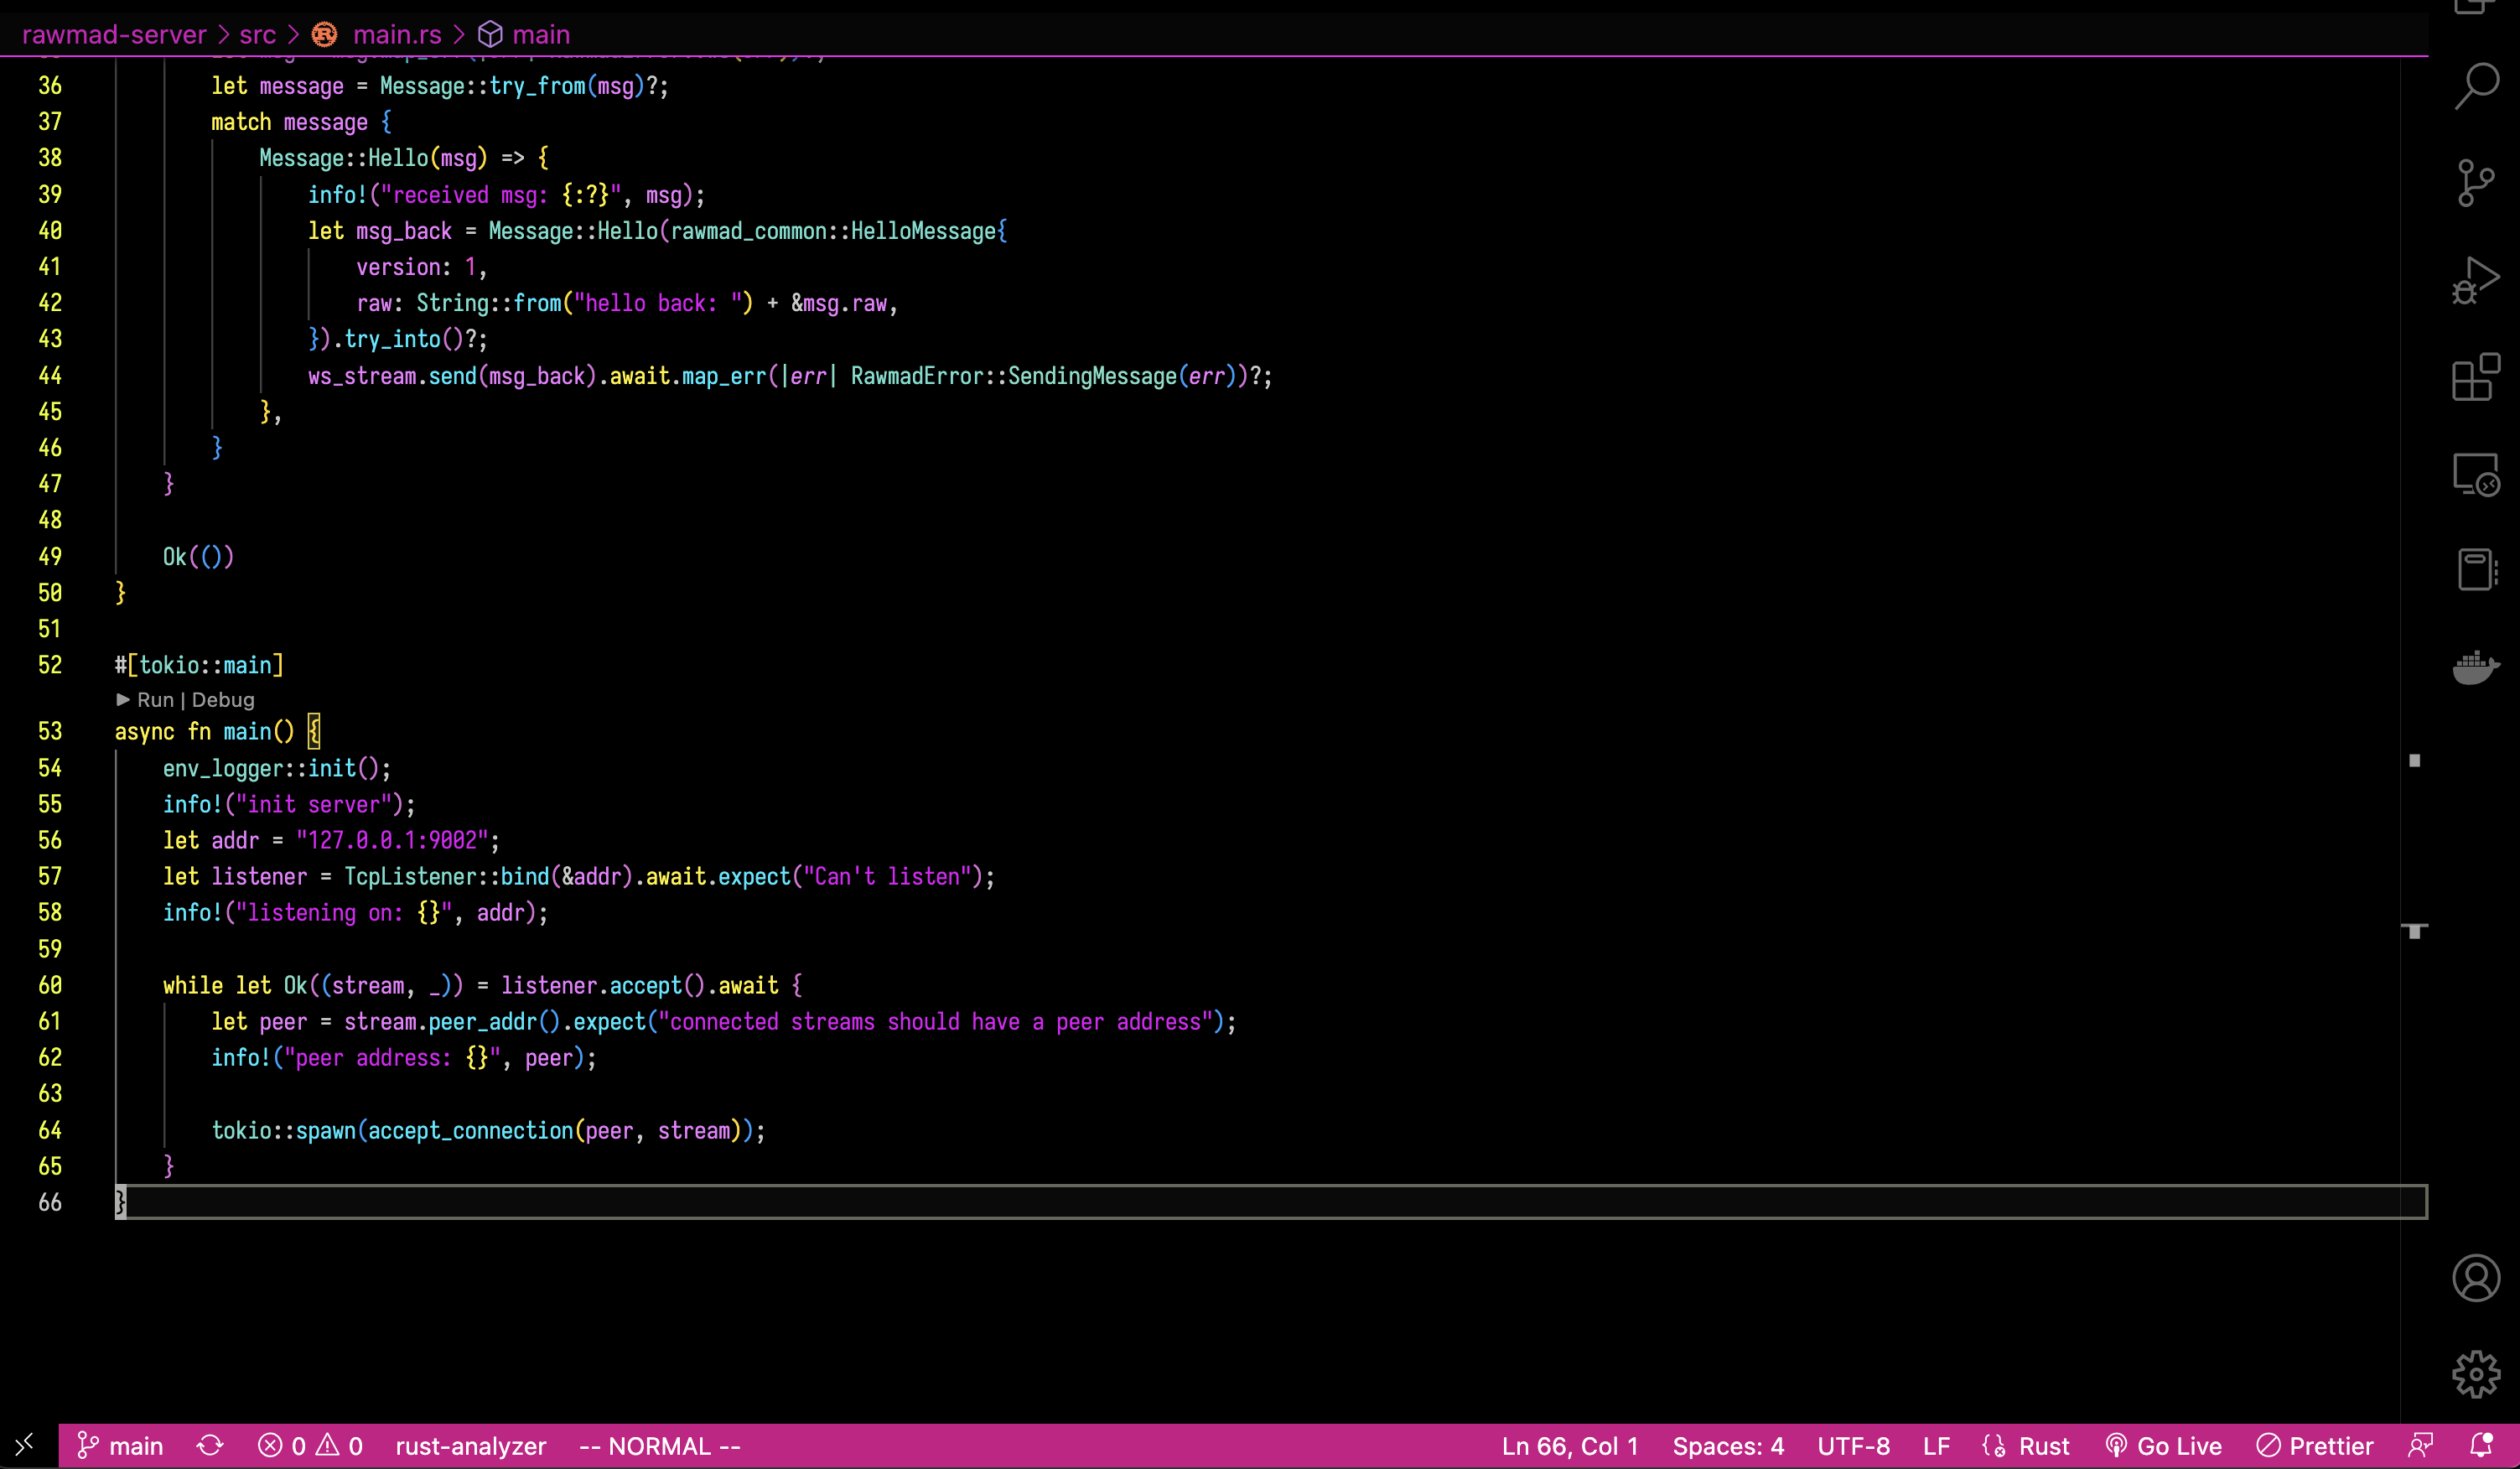
Task: Click the Debug code lens above main
Action: (223, 700)
